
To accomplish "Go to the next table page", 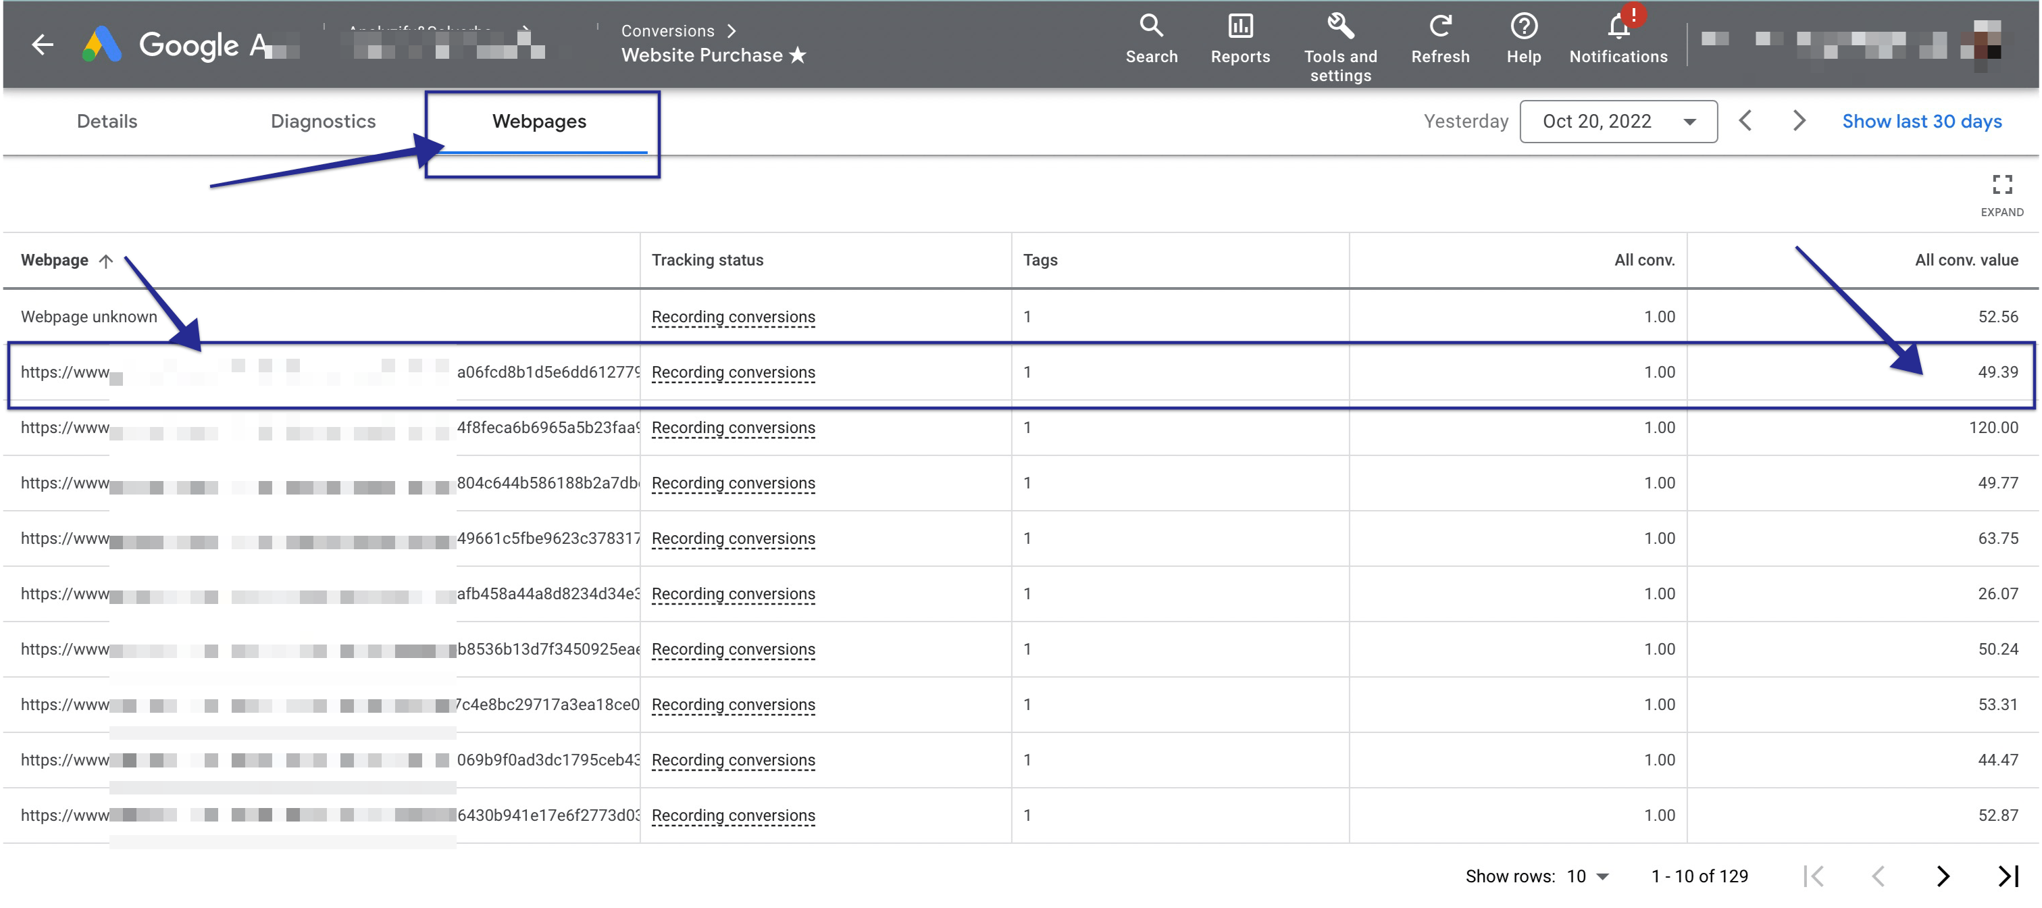I will pyautogui.click(x=1942, y=876).
